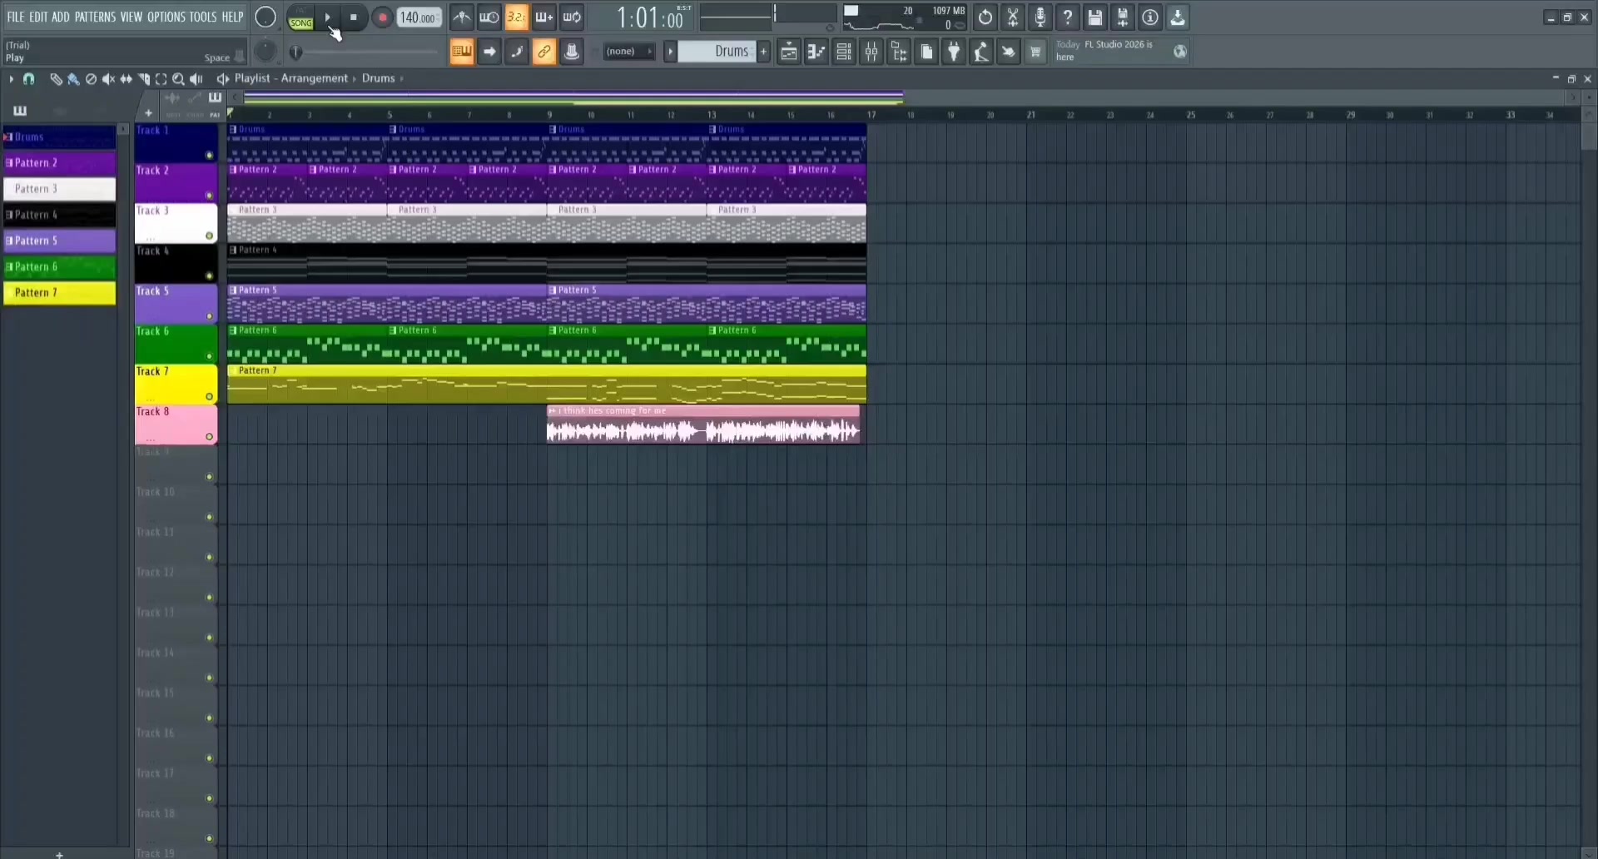
Task: Mute Track 3 with its green dot
Action: pyautogui.click(x=209, y=236)
